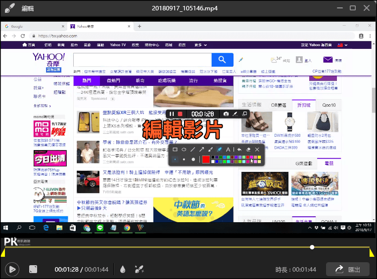The image size is (377, 279).
Task: Select the arrow drawing tool
Action: [x=201, y=150]
